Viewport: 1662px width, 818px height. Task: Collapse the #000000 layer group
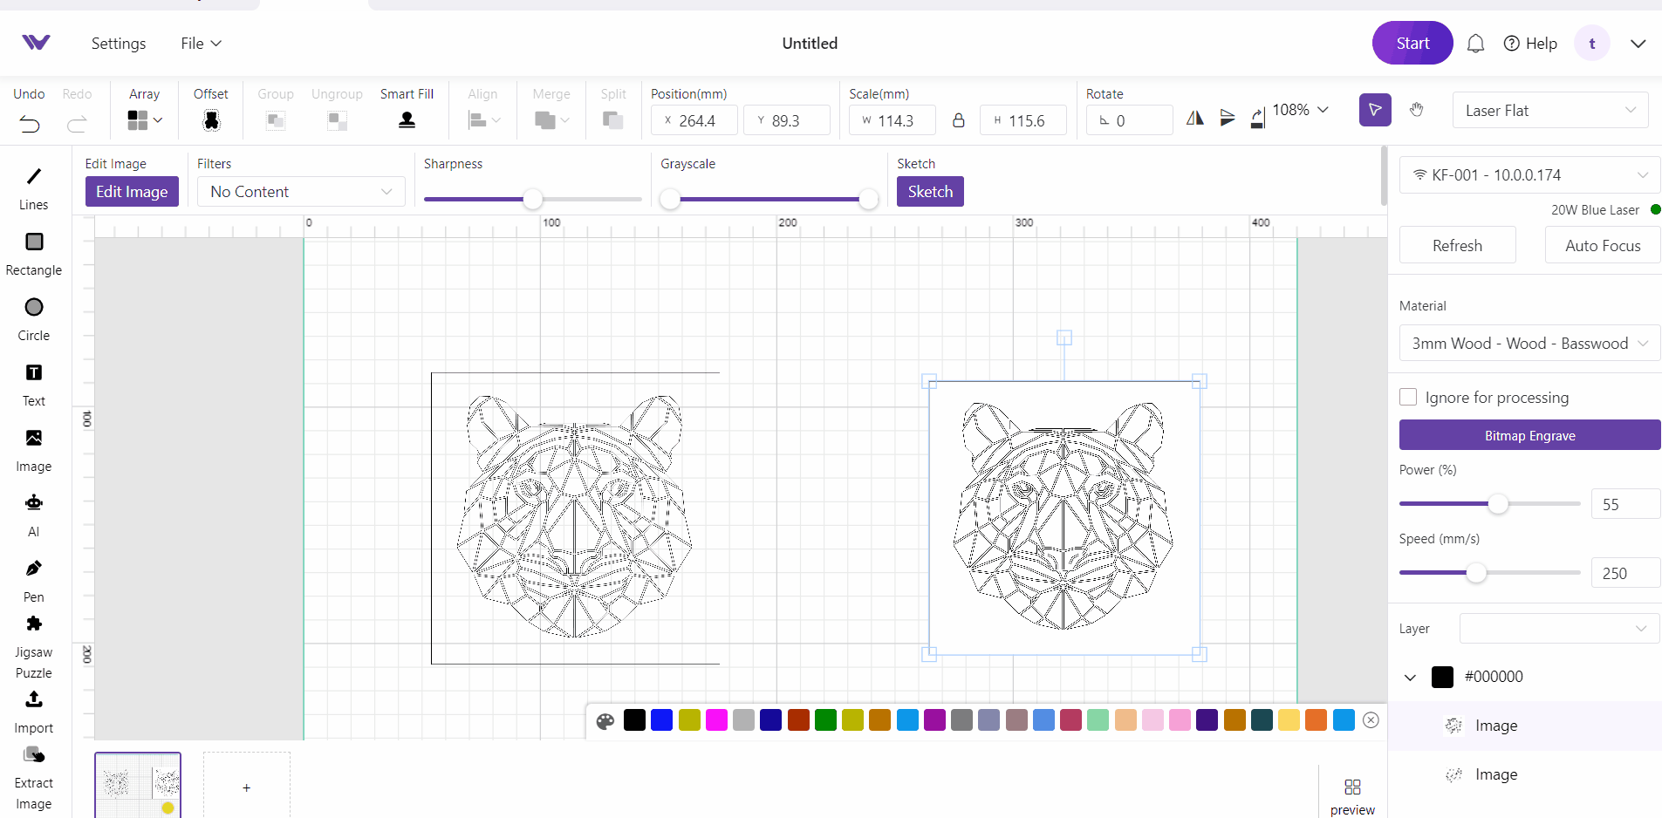[1410, 678]
